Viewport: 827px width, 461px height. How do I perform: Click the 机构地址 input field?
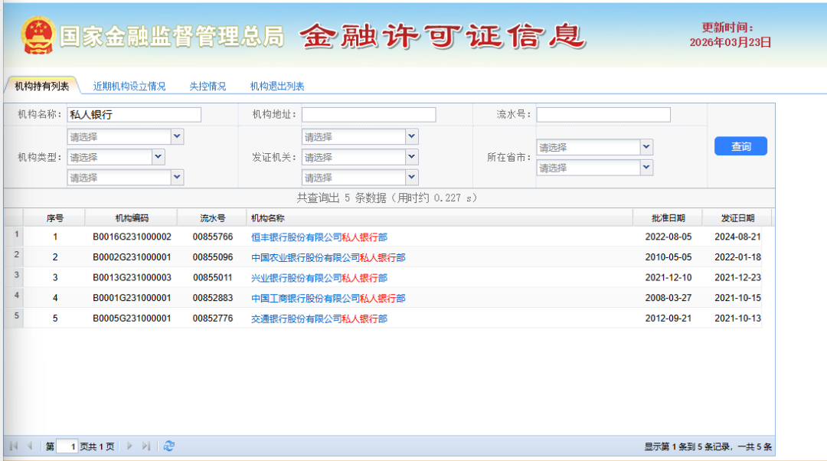pyautogui.click(x=368, y=115)
